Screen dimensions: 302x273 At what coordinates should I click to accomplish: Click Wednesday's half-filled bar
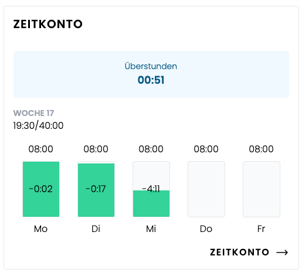click(151, 189)
